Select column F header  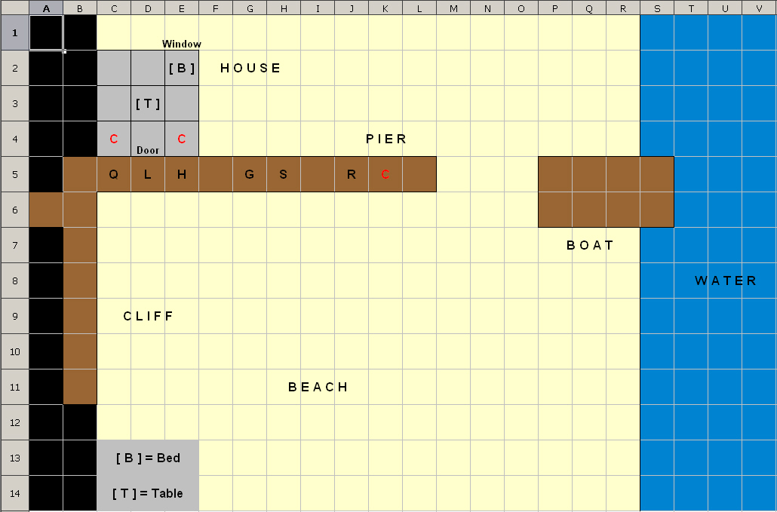tap(216, 8)
